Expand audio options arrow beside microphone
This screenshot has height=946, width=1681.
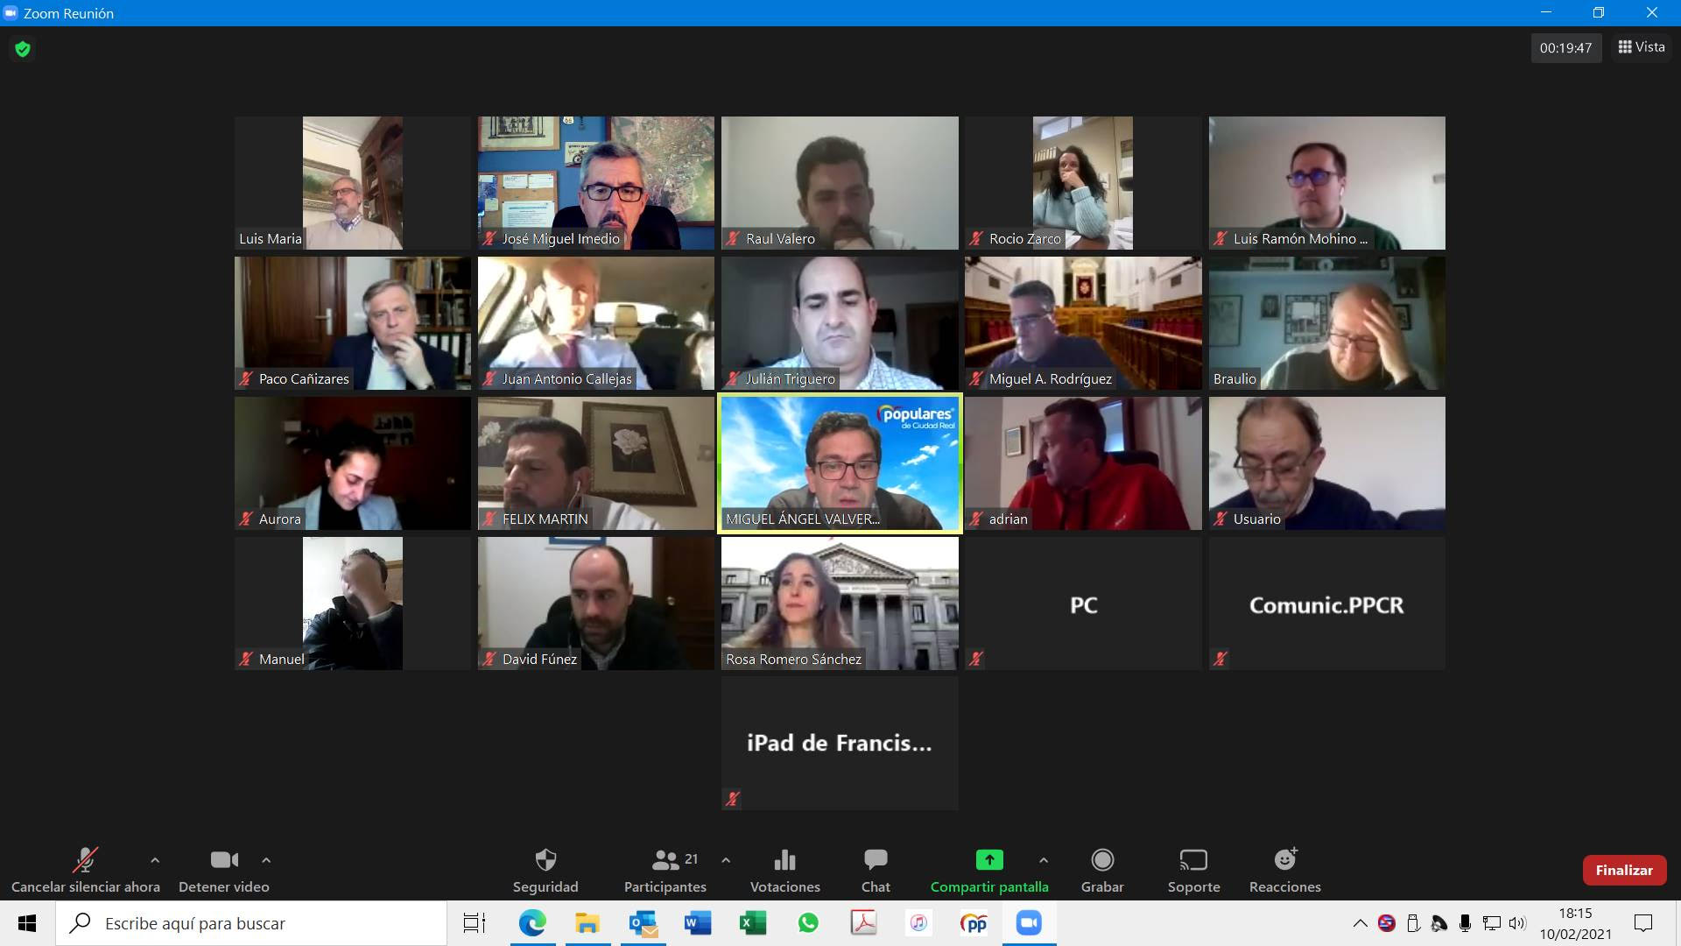[155, 860]
